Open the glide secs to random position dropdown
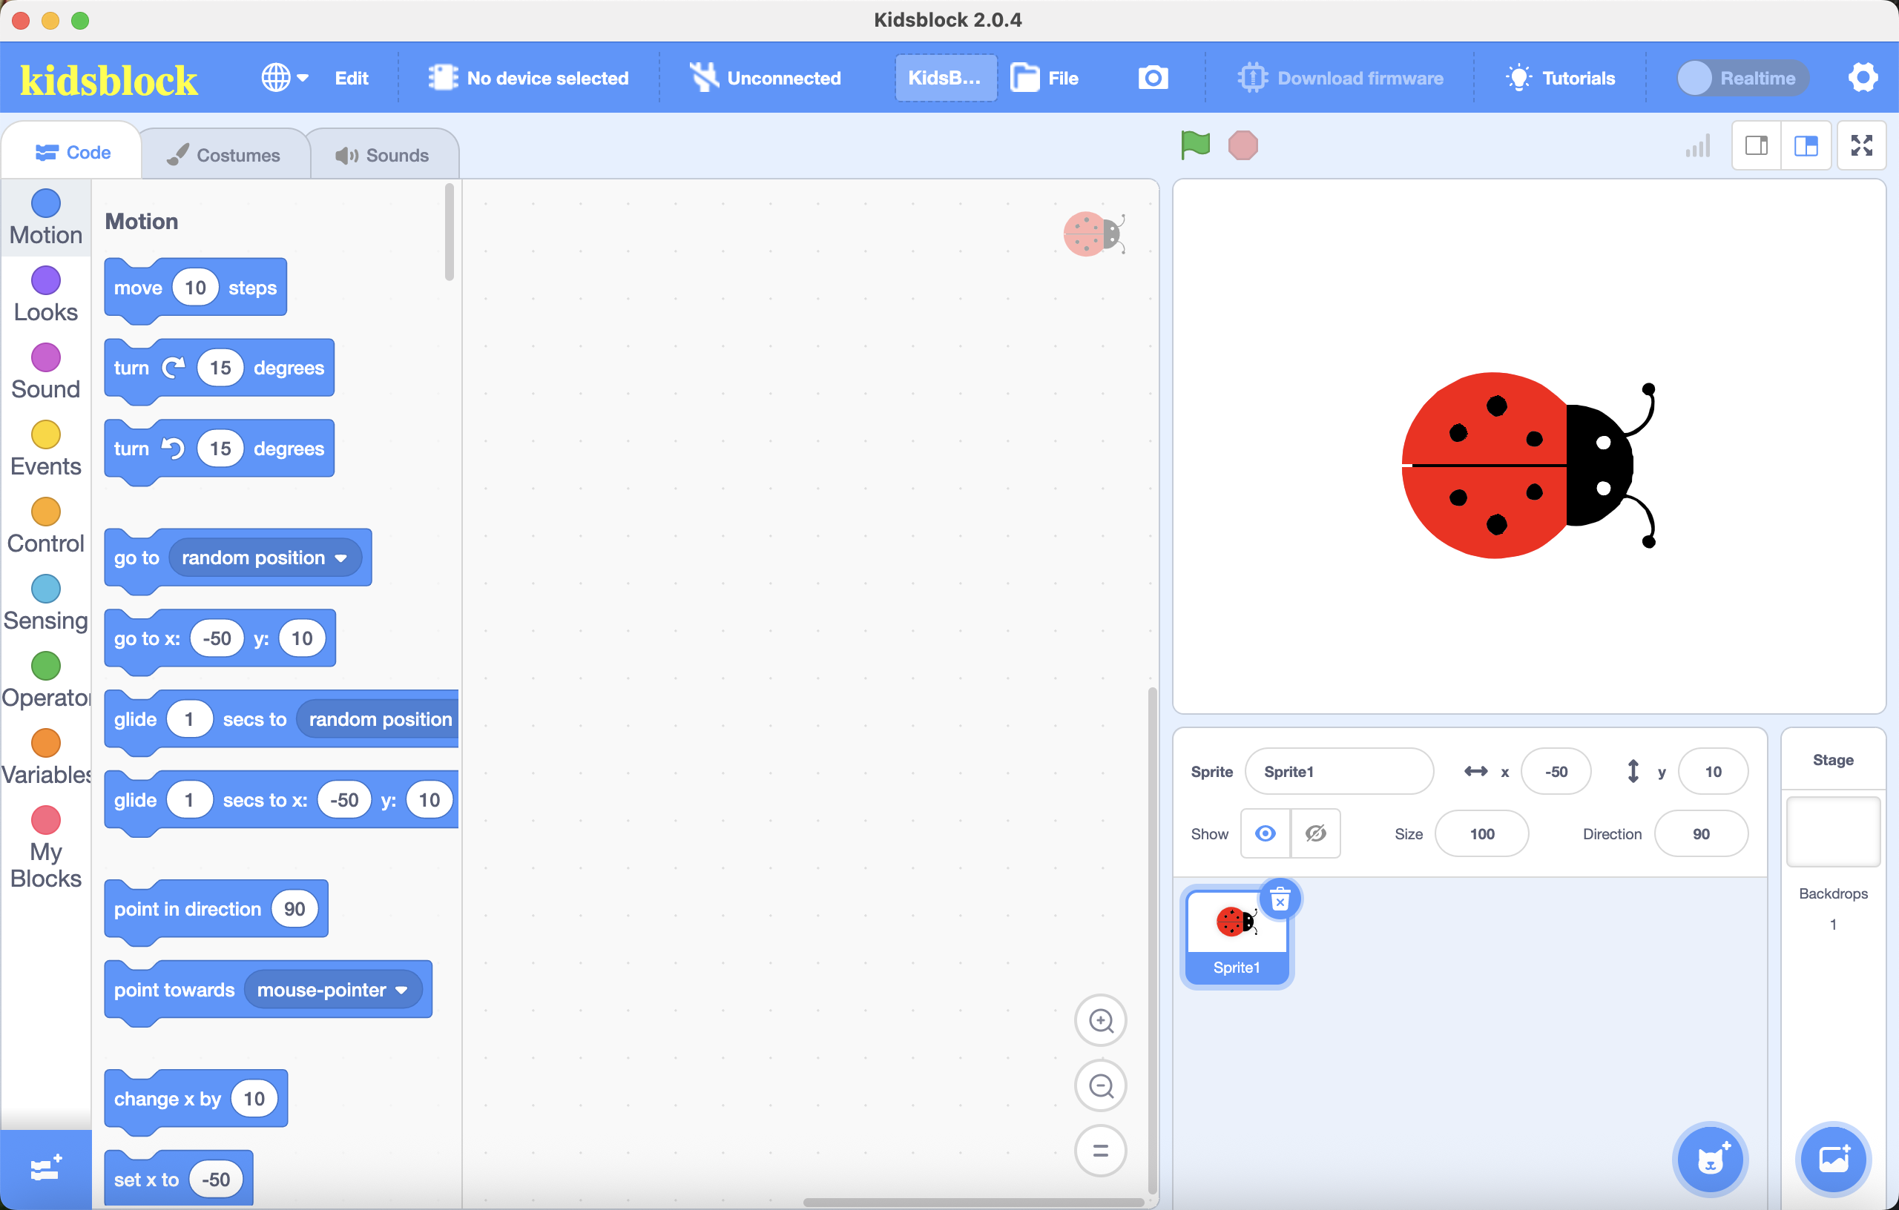The image size is (1899, 1210). (x=379, y=719)
